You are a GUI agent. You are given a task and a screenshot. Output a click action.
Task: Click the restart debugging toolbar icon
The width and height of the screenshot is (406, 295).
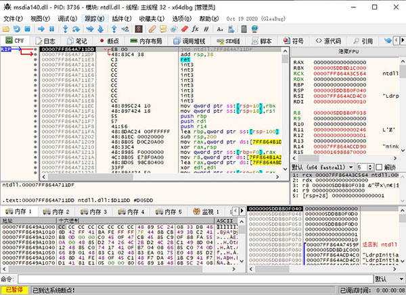coord(17,29)
